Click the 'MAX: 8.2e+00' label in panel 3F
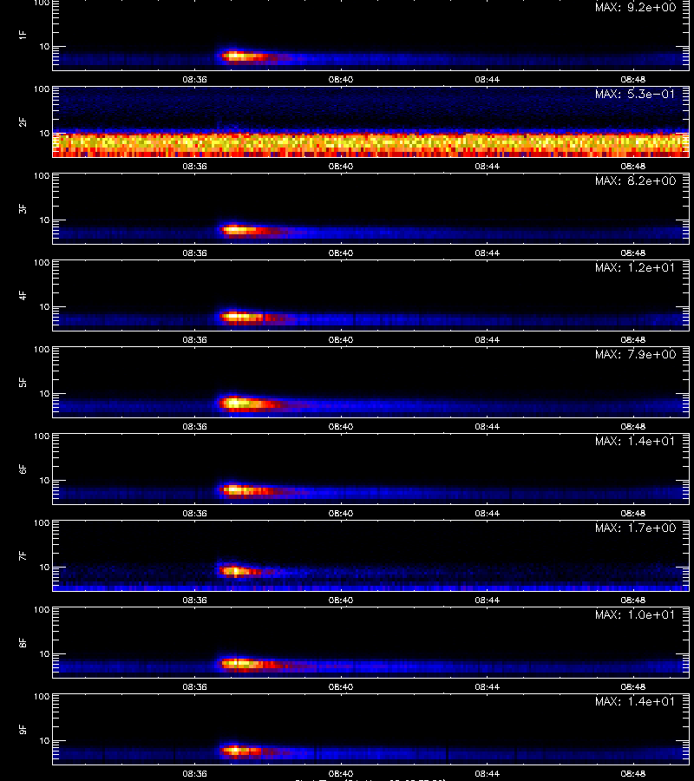Viewport: 694px width, 781px height. pos(635,180)
